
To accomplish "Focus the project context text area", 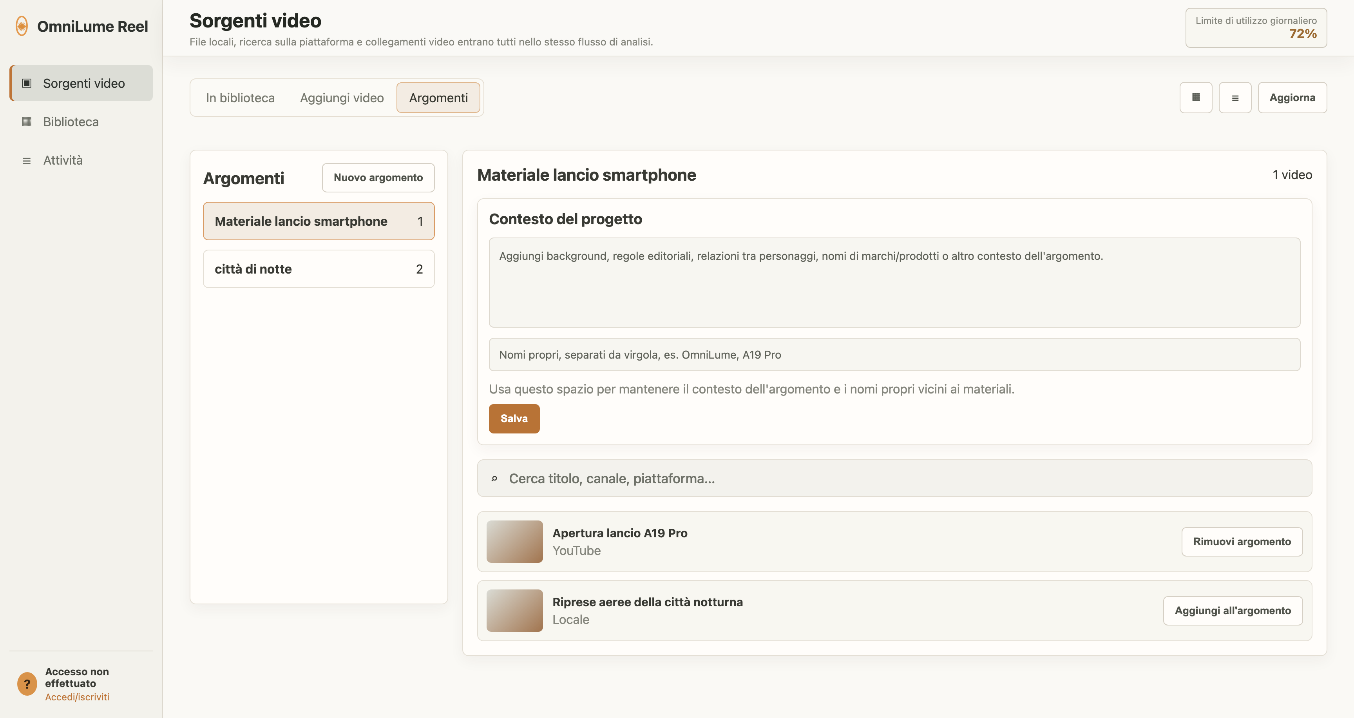I will pyautogui.click(x=894, y=283).
